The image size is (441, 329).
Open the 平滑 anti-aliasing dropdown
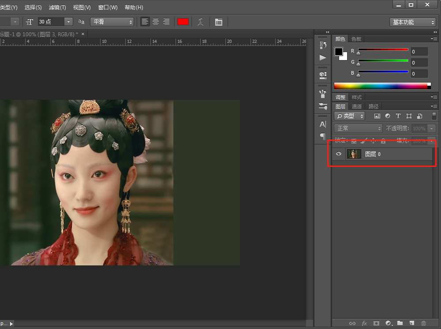112,22
